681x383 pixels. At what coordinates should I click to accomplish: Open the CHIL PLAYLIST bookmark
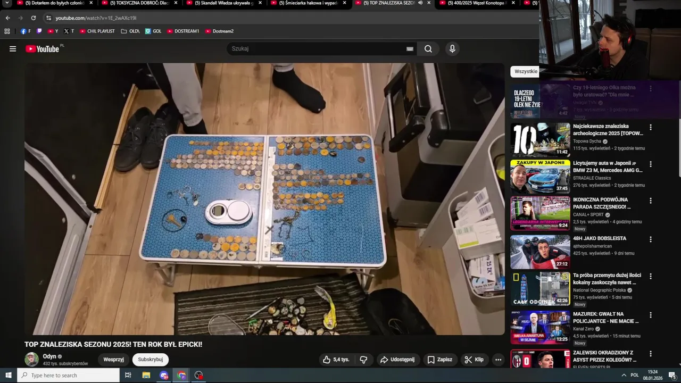[x=97, y=31]
